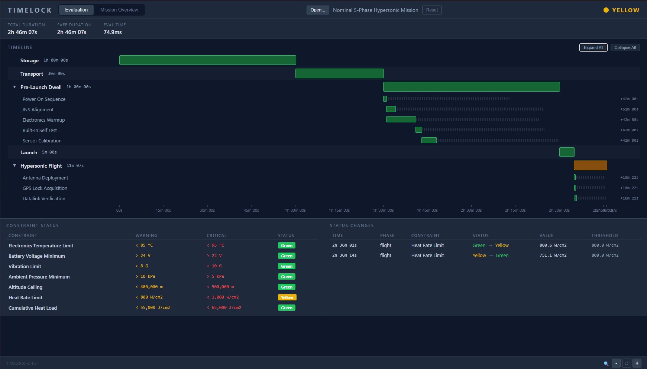Select the Pre-Launch Dwell timeline bar
647x369 pixels.
click(472, 87)
